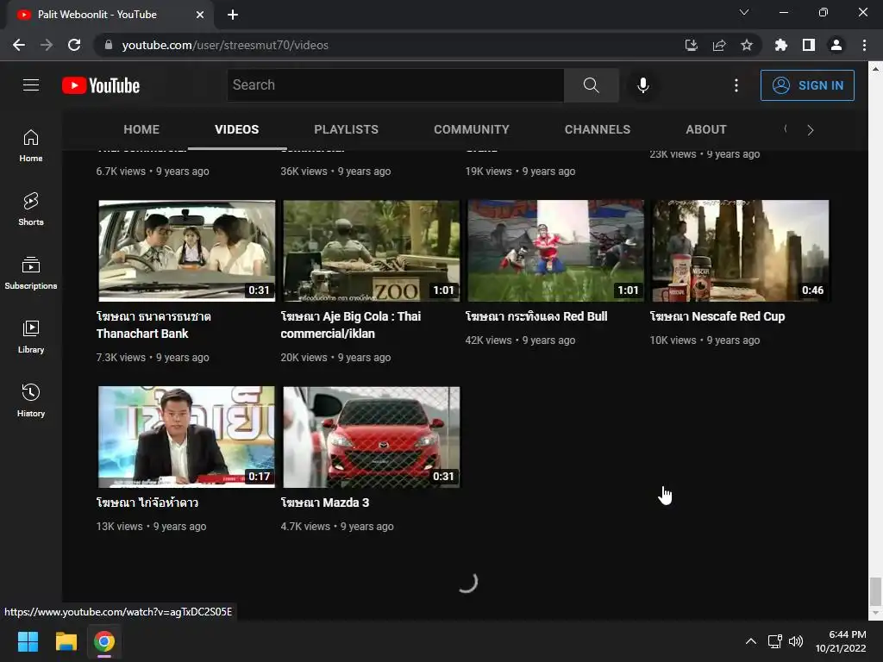Play the newscaster thumbnail video
The image size is (883, 662).
tap(187, 437)
